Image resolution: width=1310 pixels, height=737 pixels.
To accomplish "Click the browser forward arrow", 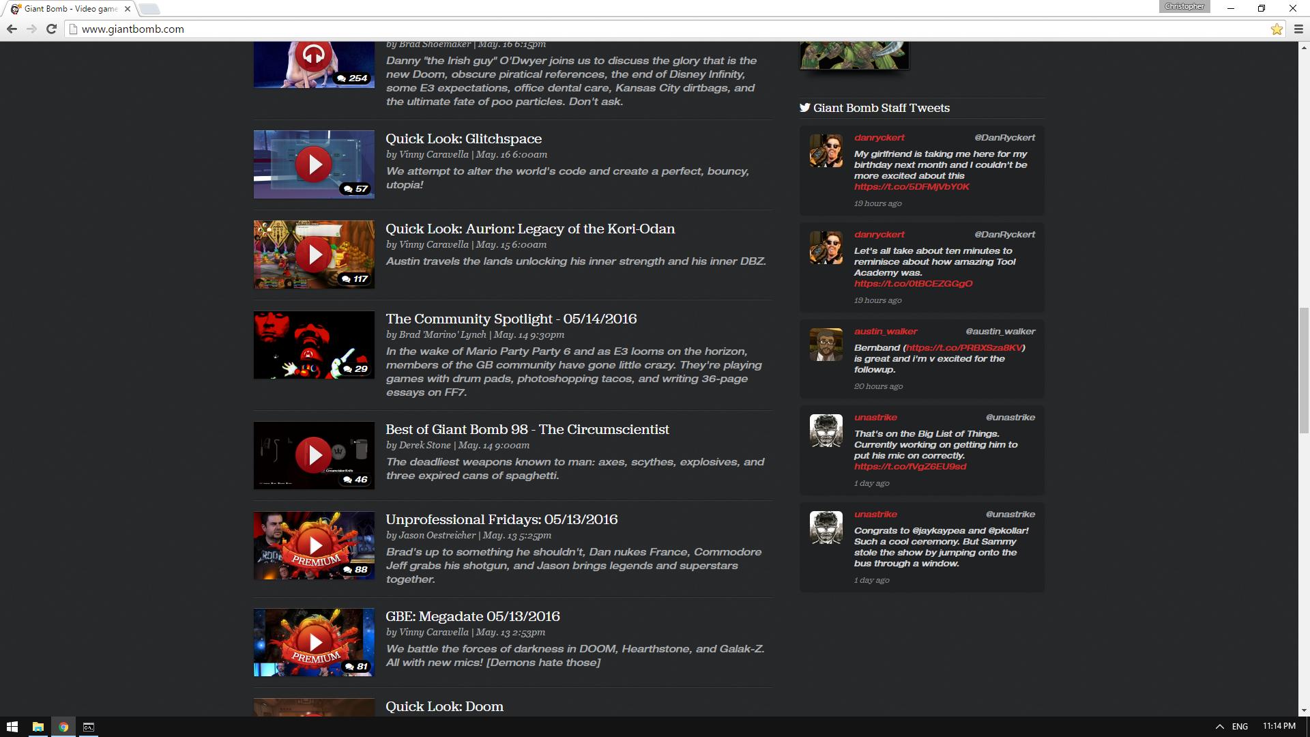I will click(x=31, y=29).
